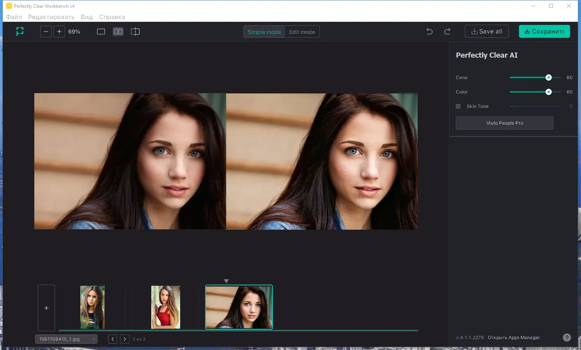Viewport: 581px width, 350px height.
Task: Open the iAuto People Pro preset list
Action: point(504,123)
